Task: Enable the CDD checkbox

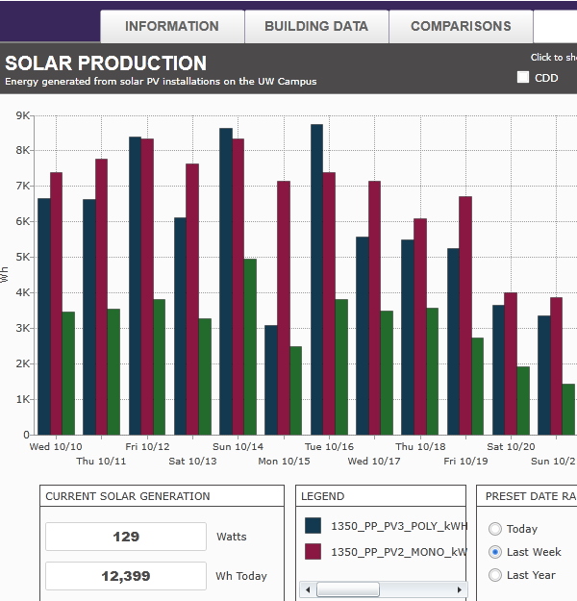Action: pos(523,78)
